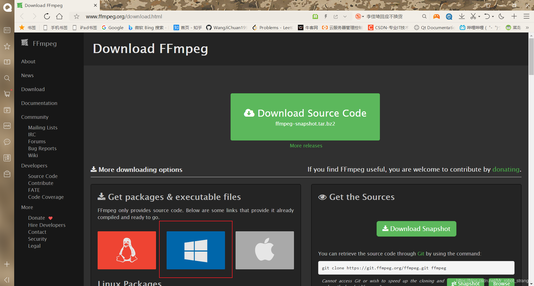
Task: Open the WangJiChuan GitHub bookmark
Action: [x=227, y=27]
